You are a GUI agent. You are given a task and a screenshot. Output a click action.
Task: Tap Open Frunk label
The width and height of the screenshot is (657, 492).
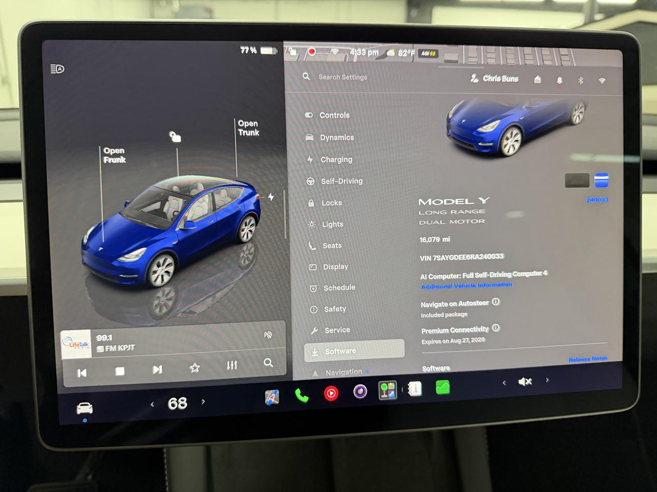coord(114,155)
